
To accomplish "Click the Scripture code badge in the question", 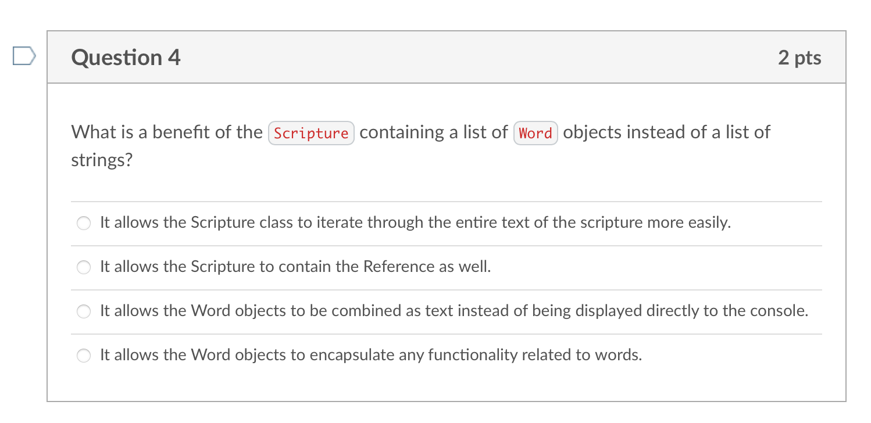I will (x=311, y=132).
